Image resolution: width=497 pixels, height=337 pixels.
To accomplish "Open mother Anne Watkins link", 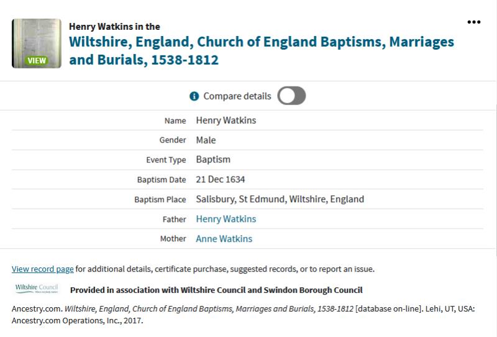I will [x=224, y=239].
